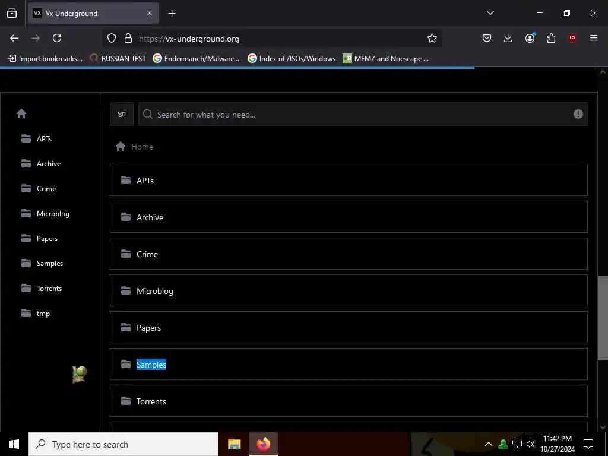Image resolution: width=608 pixels, height=456 pixels.
Task: Click the Firefox forward arrow
Action: tap(36, 38)
